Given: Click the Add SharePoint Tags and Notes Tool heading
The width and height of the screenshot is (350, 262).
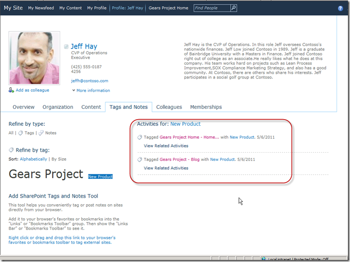Looking at the screenshot, I should tap(54, 196).
